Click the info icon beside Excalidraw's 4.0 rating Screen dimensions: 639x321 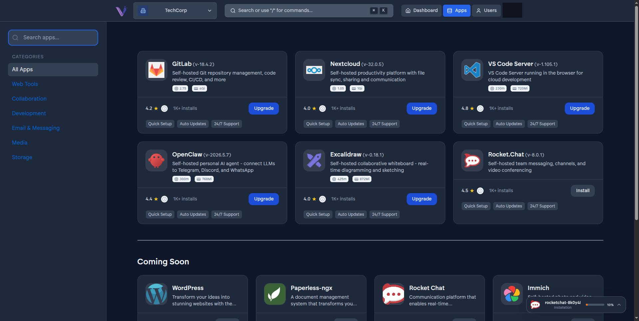(x=322, y=199)
